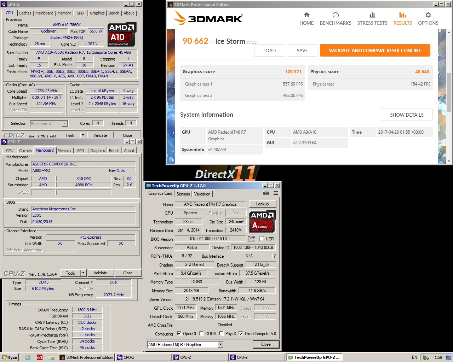Open Graphics tab in the Mainboard CPU-Z window
Screen dimensions: 453x362
coord(98,151)
